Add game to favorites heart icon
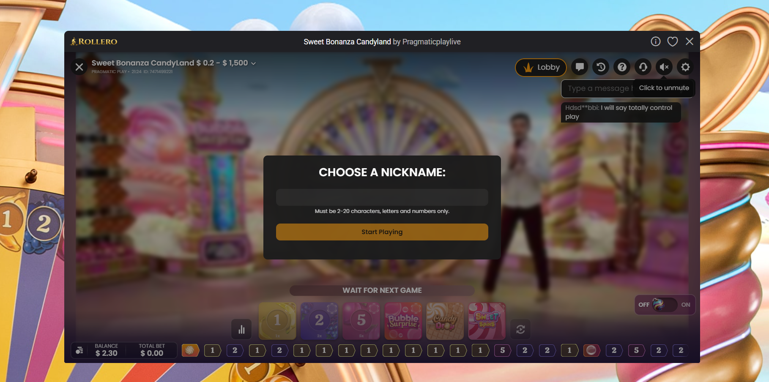Screen dimensions: 769x382 673,41
